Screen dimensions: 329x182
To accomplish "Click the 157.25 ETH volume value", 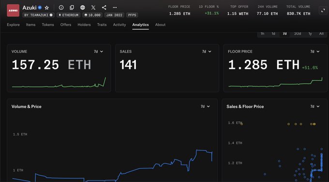I will (51, 65).
